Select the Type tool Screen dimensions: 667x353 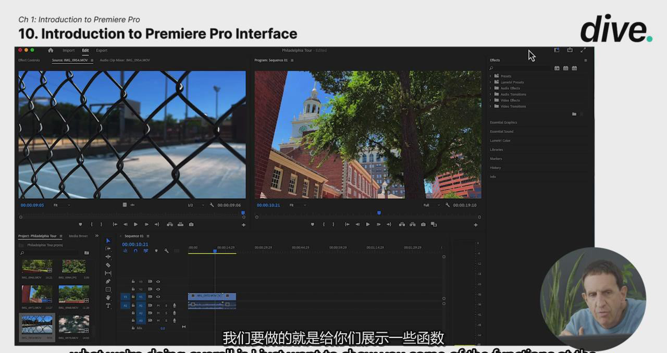click(108, 306)
